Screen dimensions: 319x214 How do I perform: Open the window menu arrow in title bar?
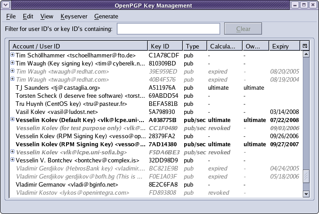click(x=6, y=5)
